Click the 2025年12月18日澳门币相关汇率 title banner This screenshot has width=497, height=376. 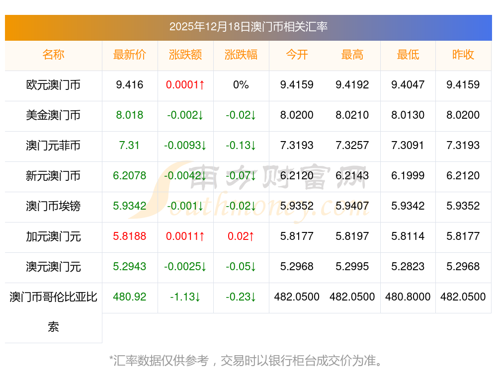tap(248, 27)
